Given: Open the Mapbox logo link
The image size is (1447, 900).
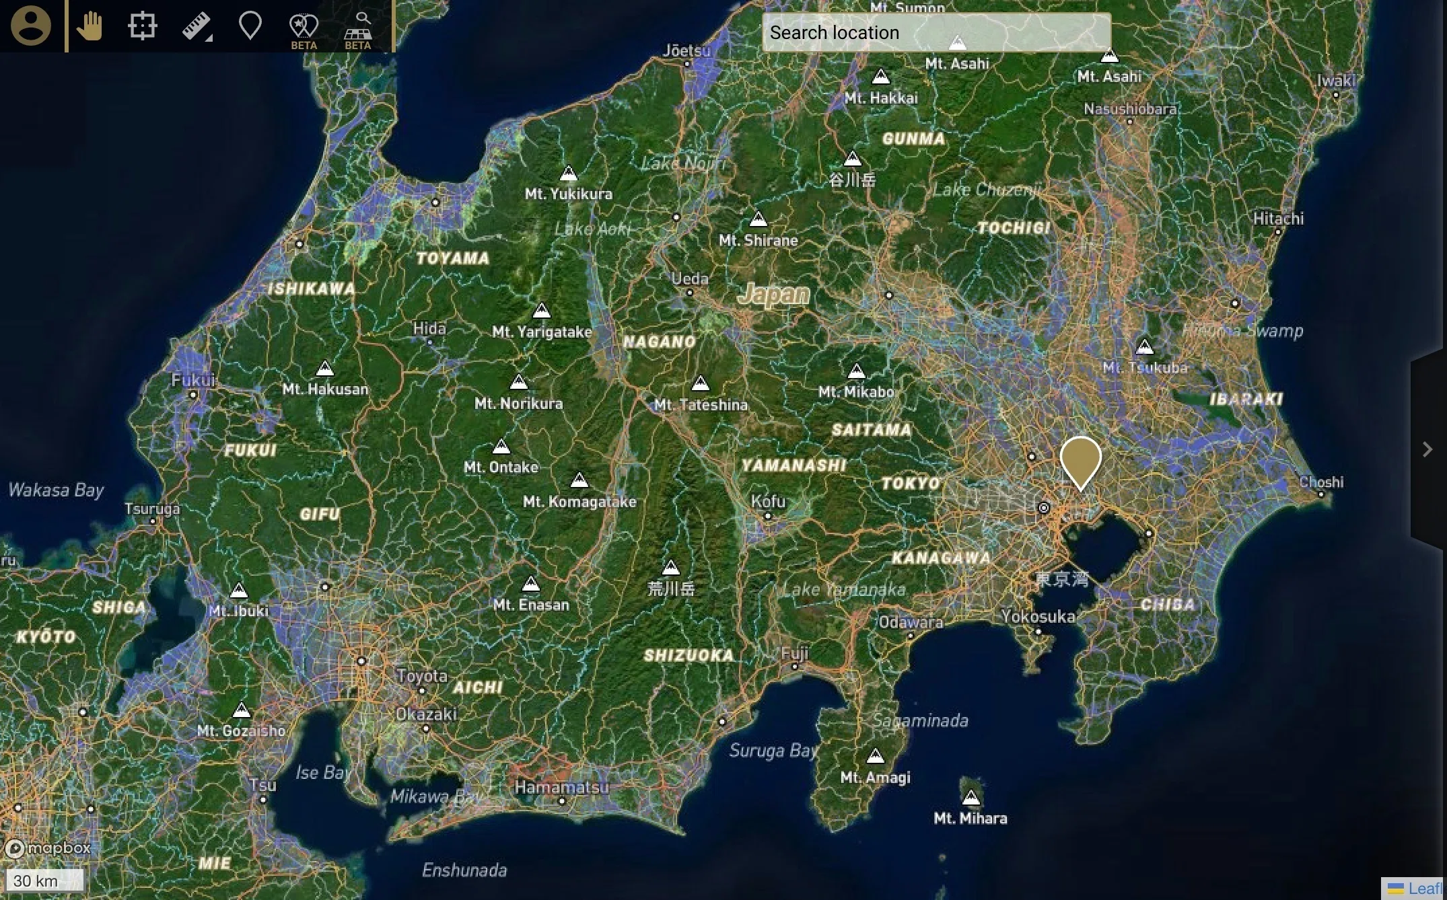Looking at the screenshot, I should point(48,848).
